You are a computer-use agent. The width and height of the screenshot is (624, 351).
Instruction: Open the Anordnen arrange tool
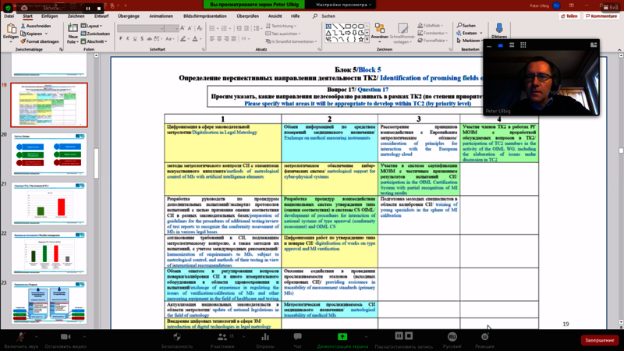380,30
